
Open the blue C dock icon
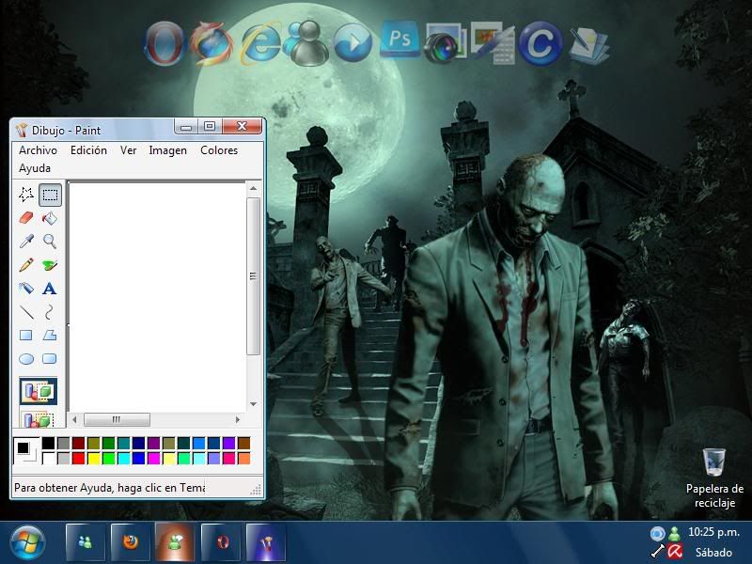(540, 43)
